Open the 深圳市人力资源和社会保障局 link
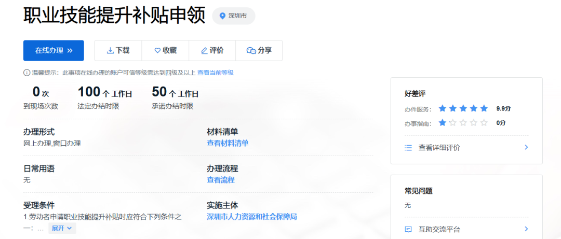561x239 pixels. 252,217
